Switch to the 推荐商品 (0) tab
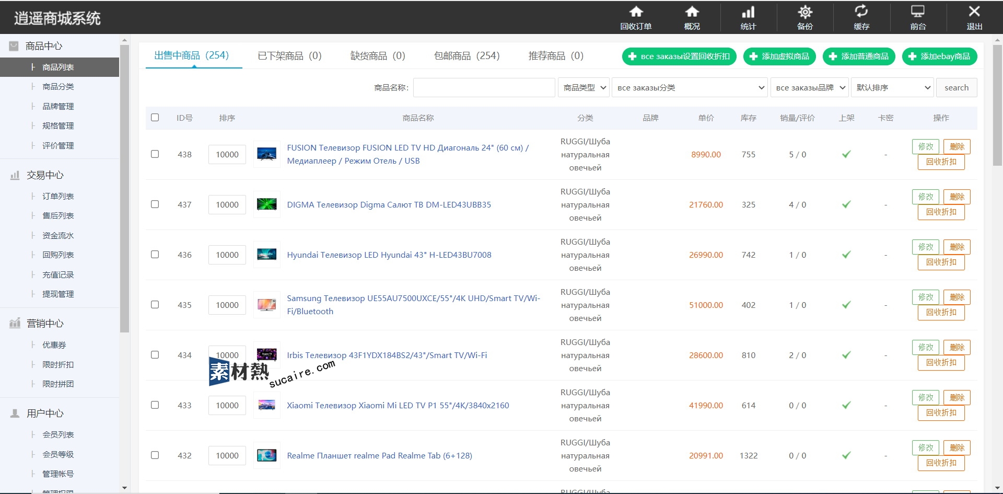Image resolution: width=1003 pixels, height=494 pixels. (x=556, y=56)
